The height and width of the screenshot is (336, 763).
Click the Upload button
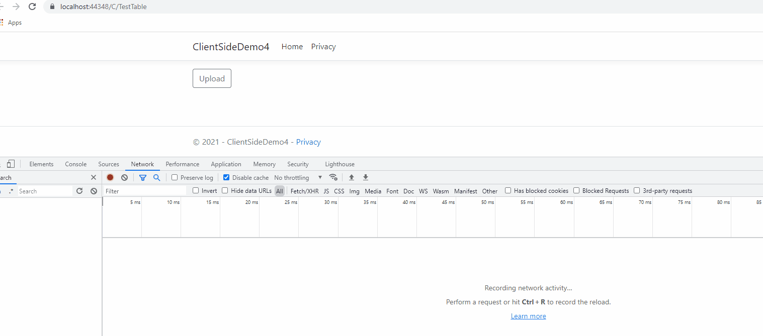click(x=212, y=78)
